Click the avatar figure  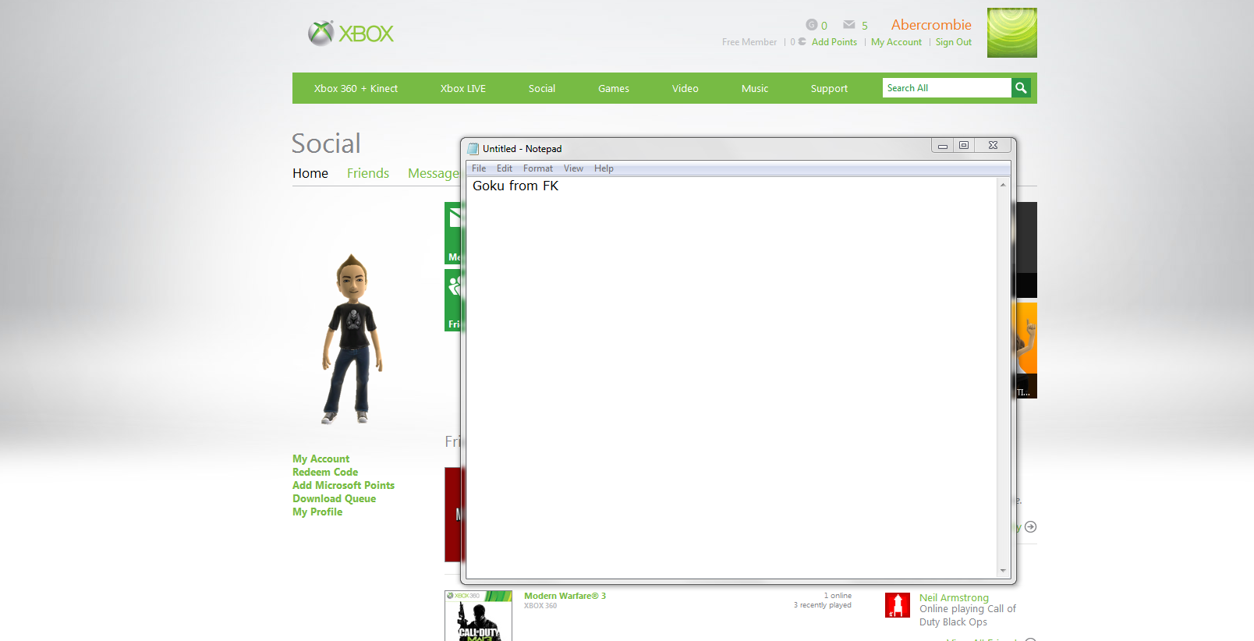click(x=352, y=339)
